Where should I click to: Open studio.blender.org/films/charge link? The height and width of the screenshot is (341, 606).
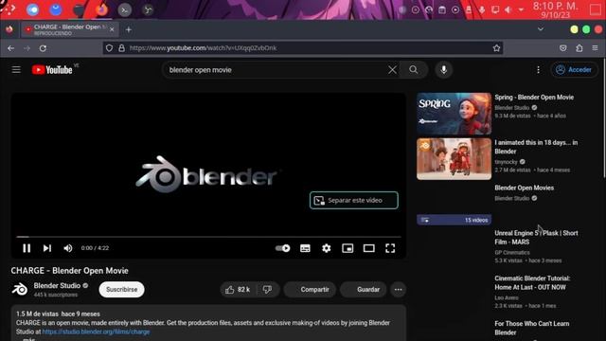[x=96, y=332]
